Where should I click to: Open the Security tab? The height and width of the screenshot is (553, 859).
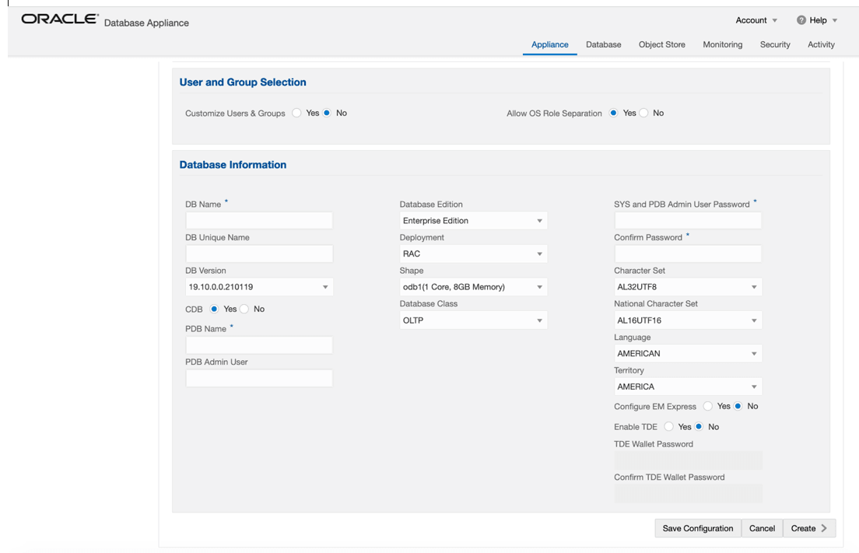coord(774,44)
